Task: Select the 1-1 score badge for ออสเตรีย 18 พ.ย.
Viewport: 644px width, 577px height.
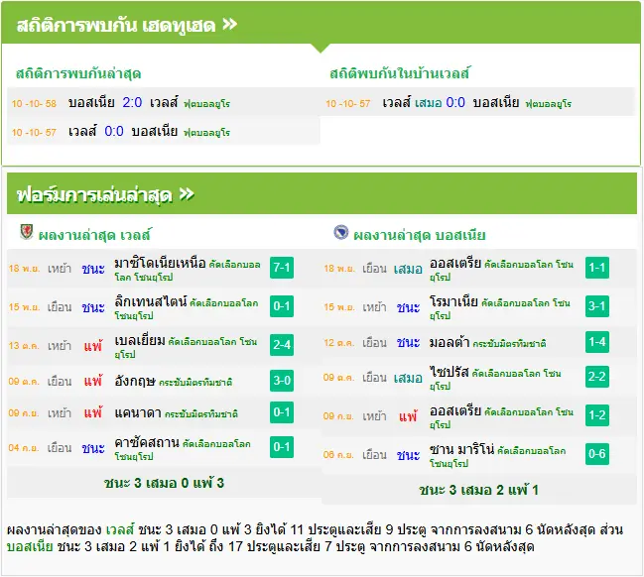Action: [597, 268]
